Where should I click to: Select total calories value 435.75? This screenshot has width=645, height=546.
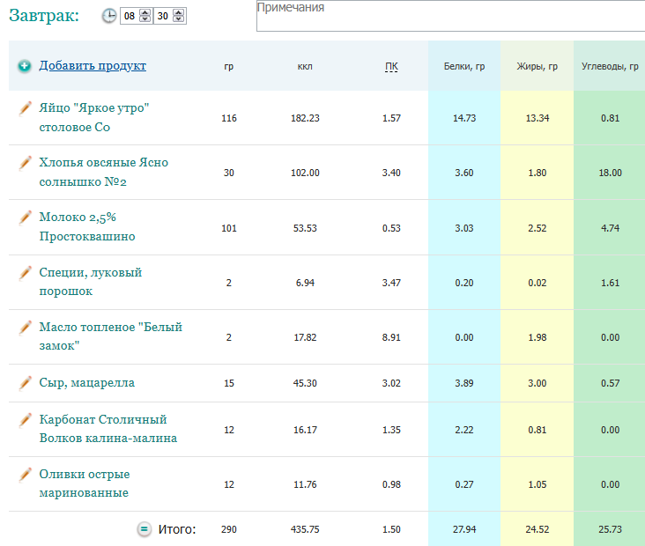coord(305,530)
